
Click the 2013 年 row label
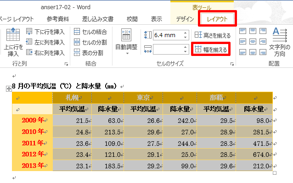(33, 166)
